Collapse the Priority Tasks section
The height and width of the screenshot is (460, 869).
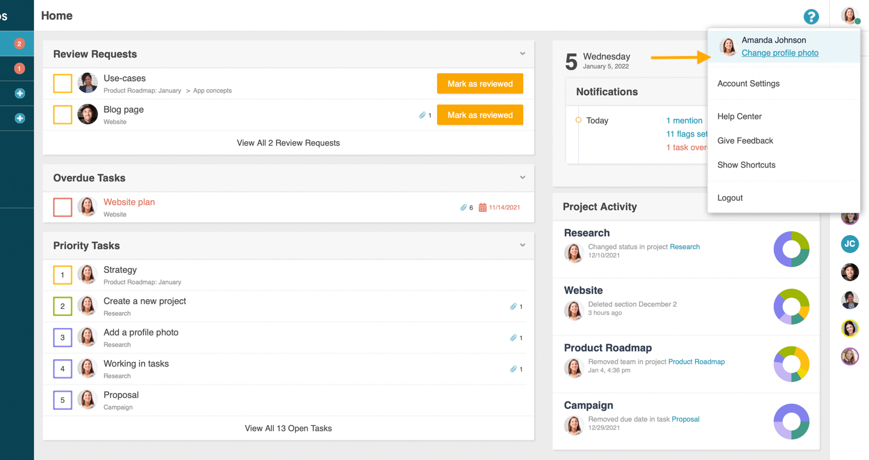(522, 245)
